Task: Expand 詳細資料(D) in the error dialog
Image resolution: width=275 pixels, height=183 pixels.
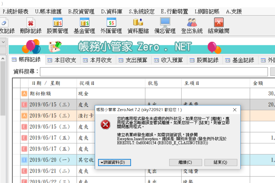Action: (x=114, y=162)
